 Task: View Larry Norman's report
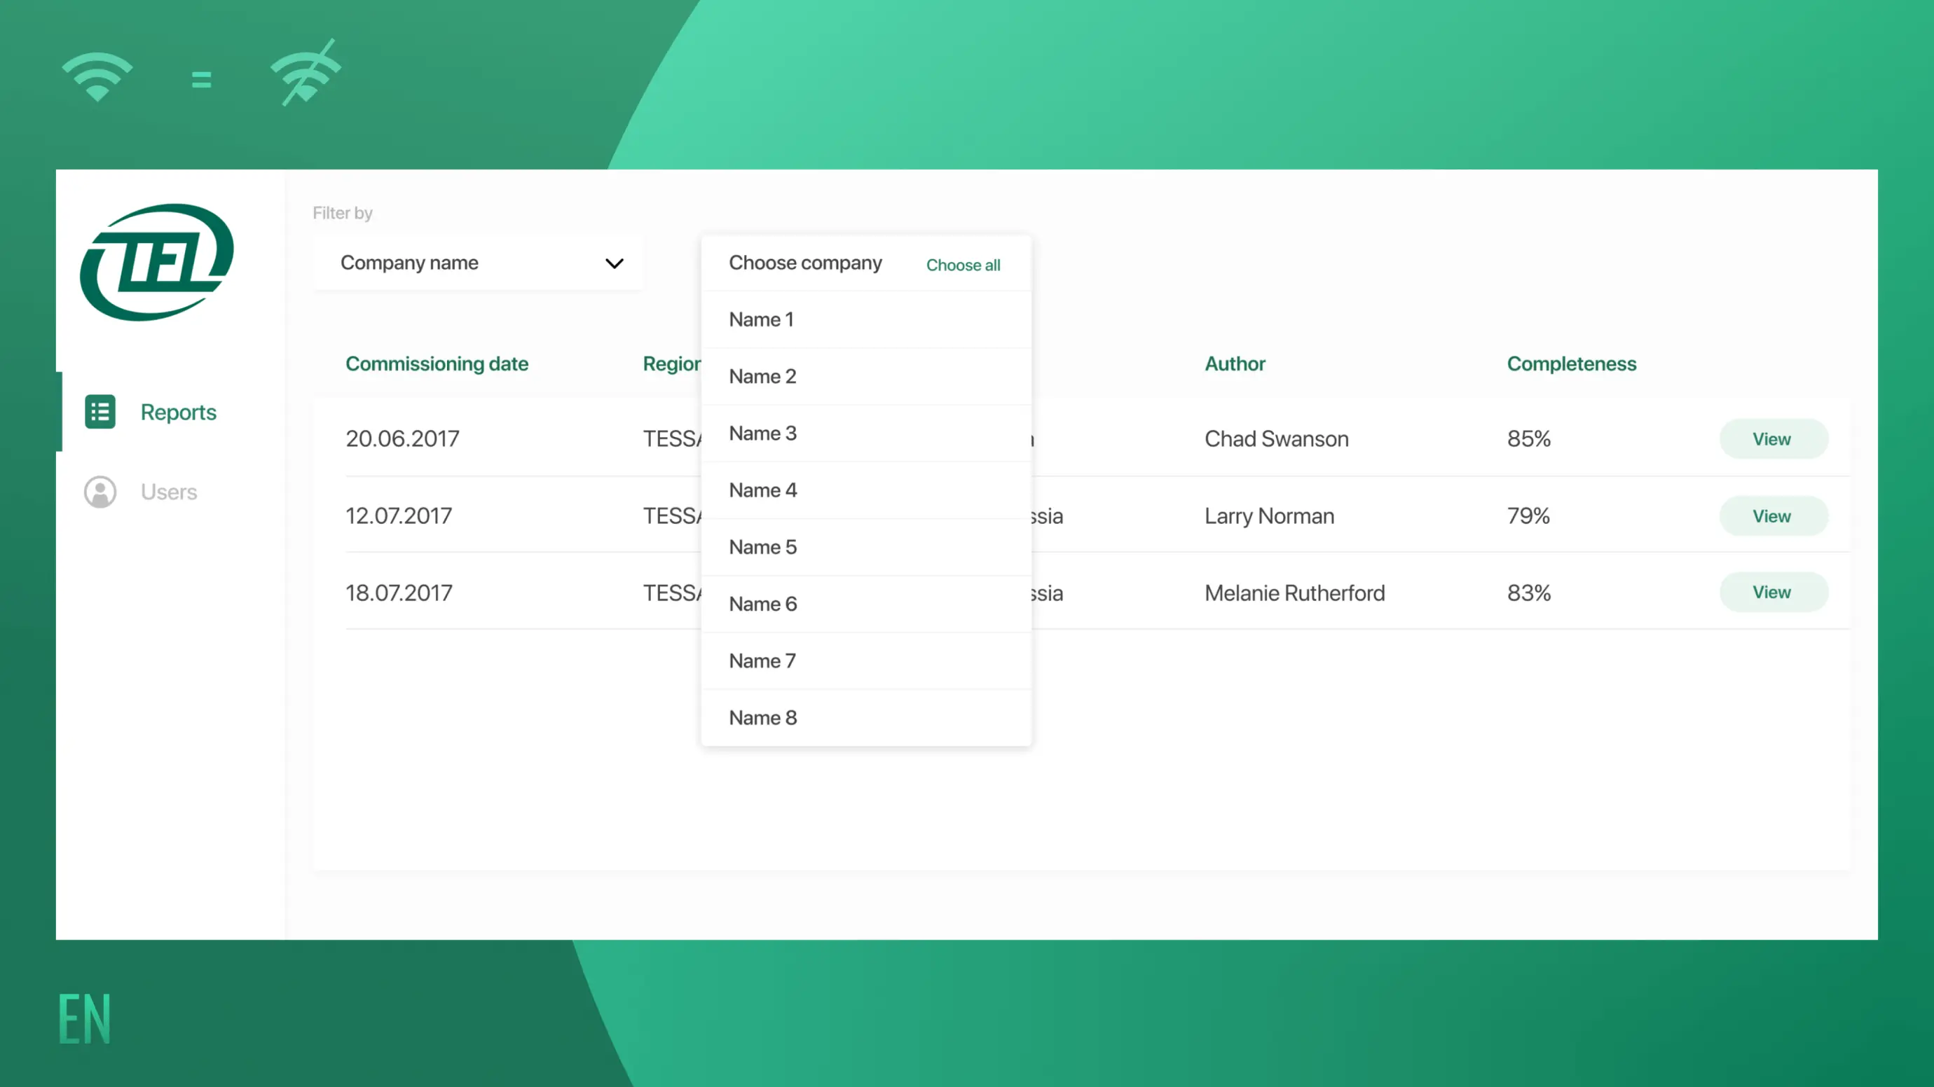click(1774, 516)
